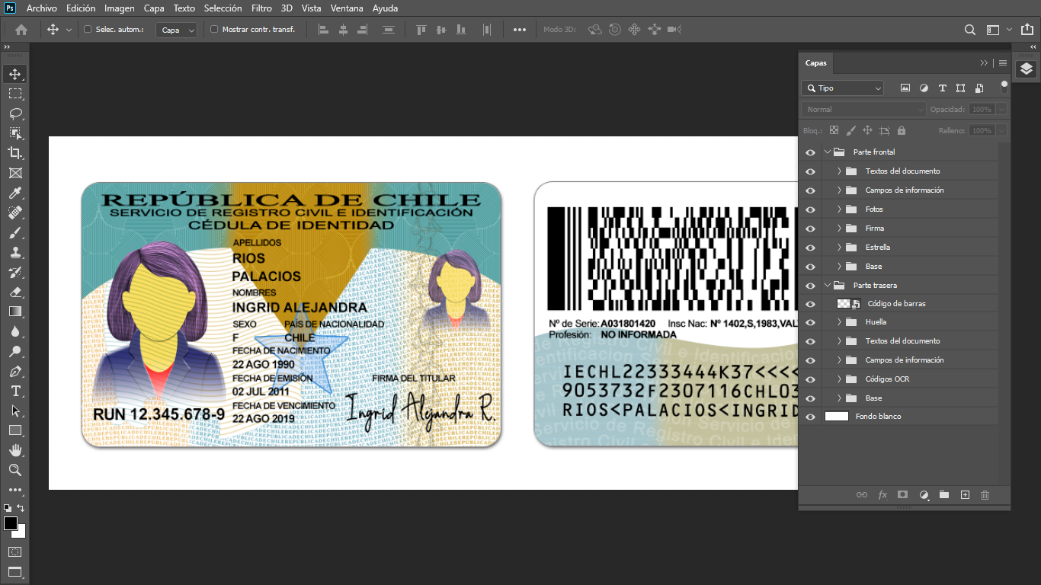Hide the Estrella layer group
This screenshot has height=585, width=1041.
pyautogui.click(x=810, y=248)
